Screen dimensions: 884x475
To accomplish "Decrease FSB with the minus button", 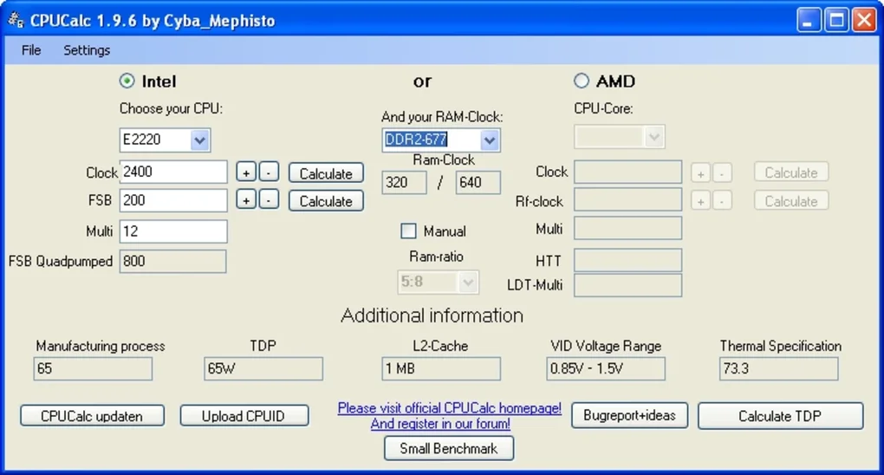I will pyautogui.click(x=269, y=199).
